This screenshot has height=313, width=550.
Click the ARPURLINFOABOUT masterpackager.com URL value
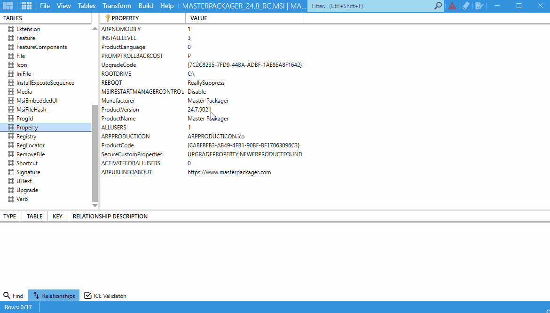pyautogui.click(x=229, y=172)
